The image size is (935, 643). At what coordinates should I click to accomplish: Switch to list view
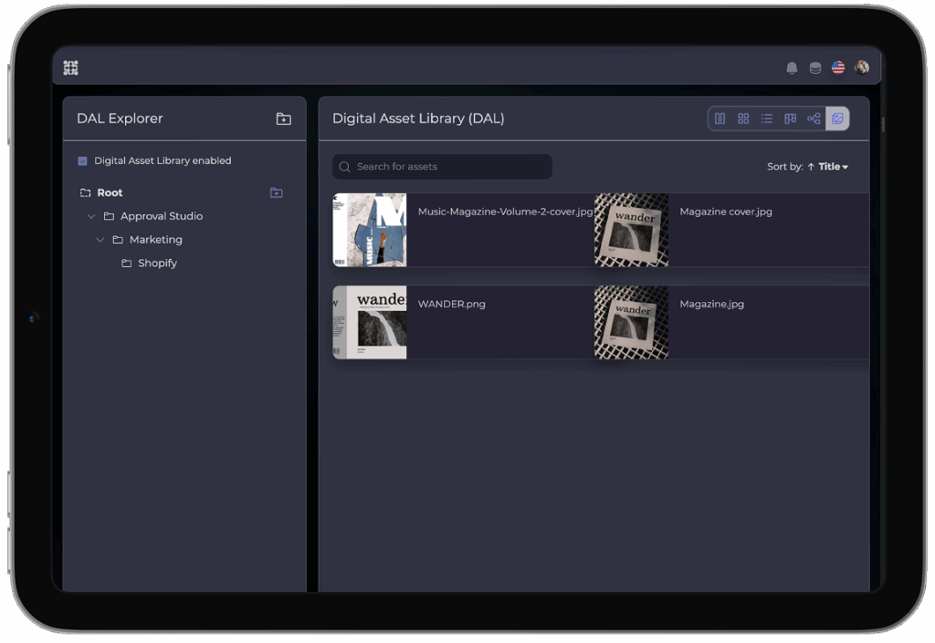tap(767, 119)
